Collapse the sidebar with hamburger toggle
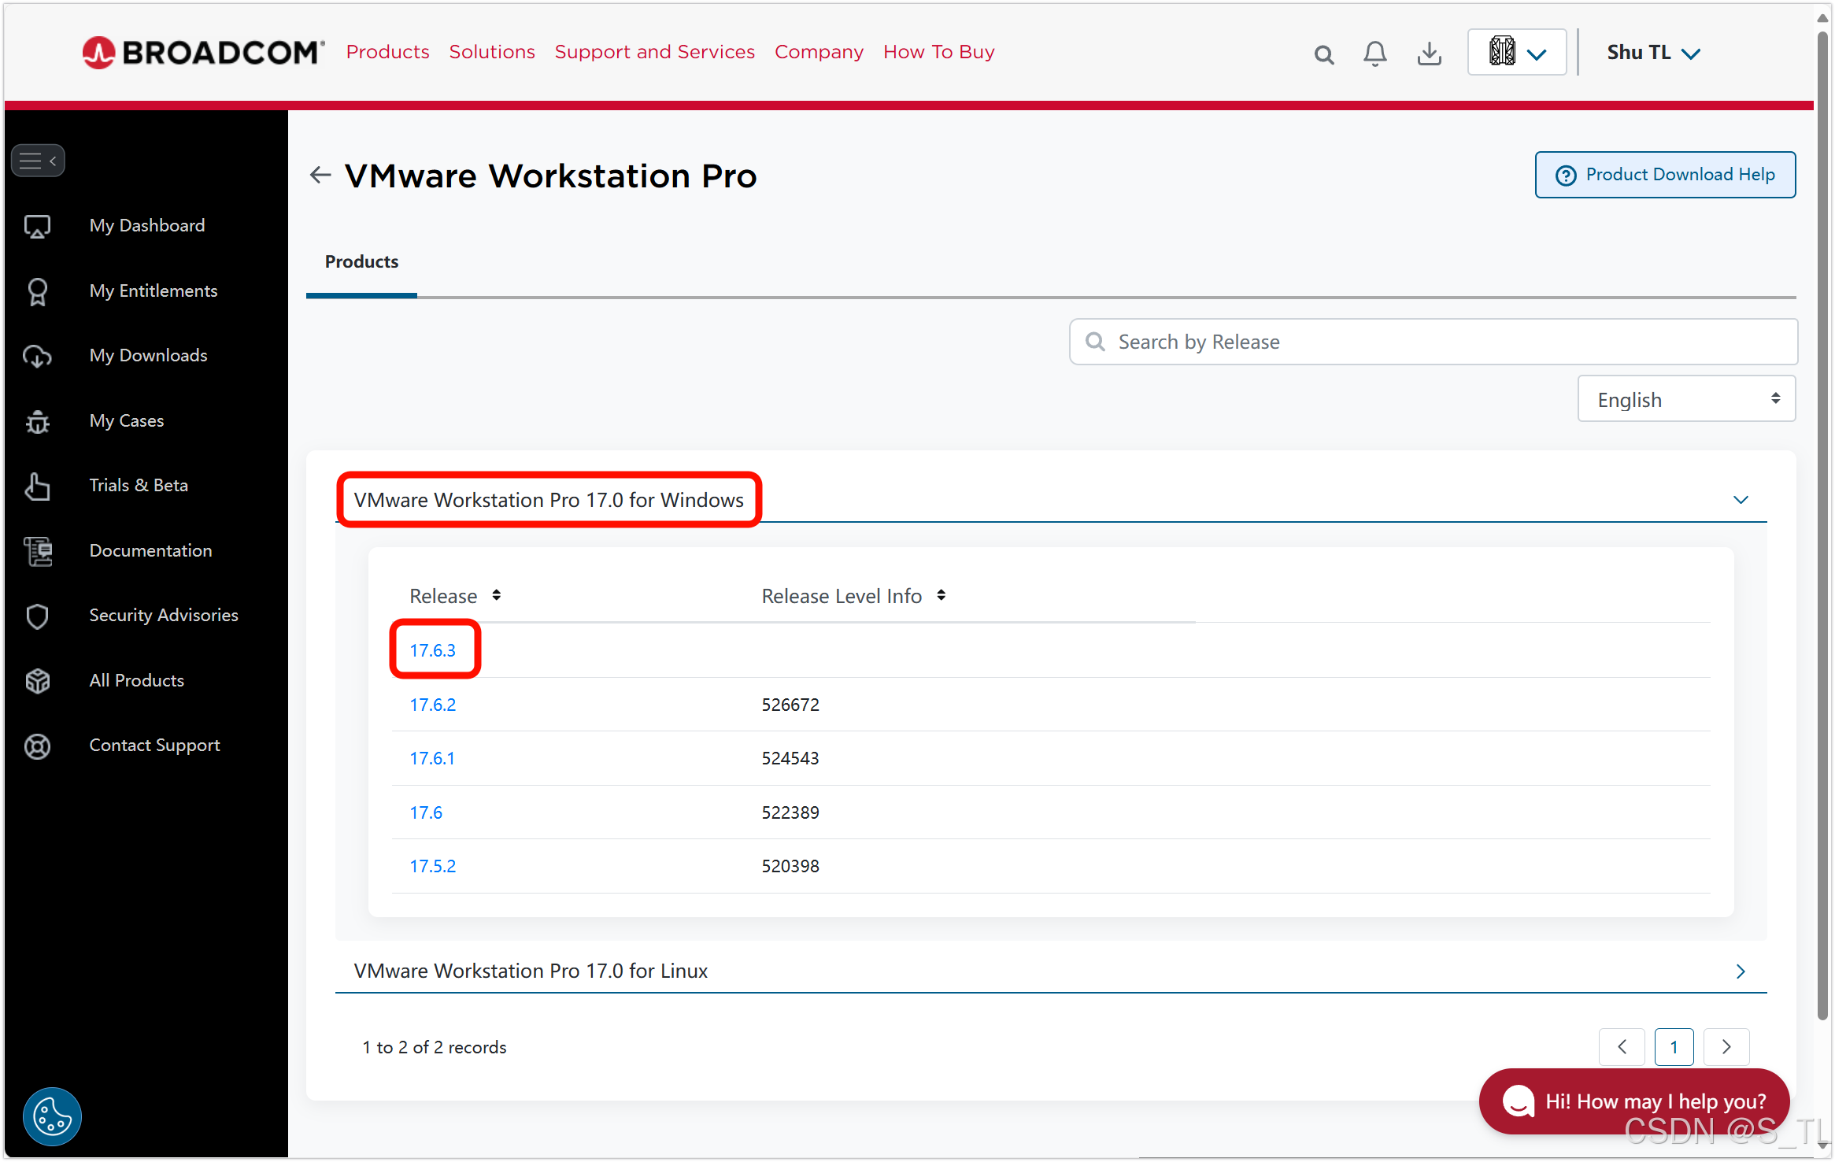1835x1162 pixels. (x=38, y=161)
